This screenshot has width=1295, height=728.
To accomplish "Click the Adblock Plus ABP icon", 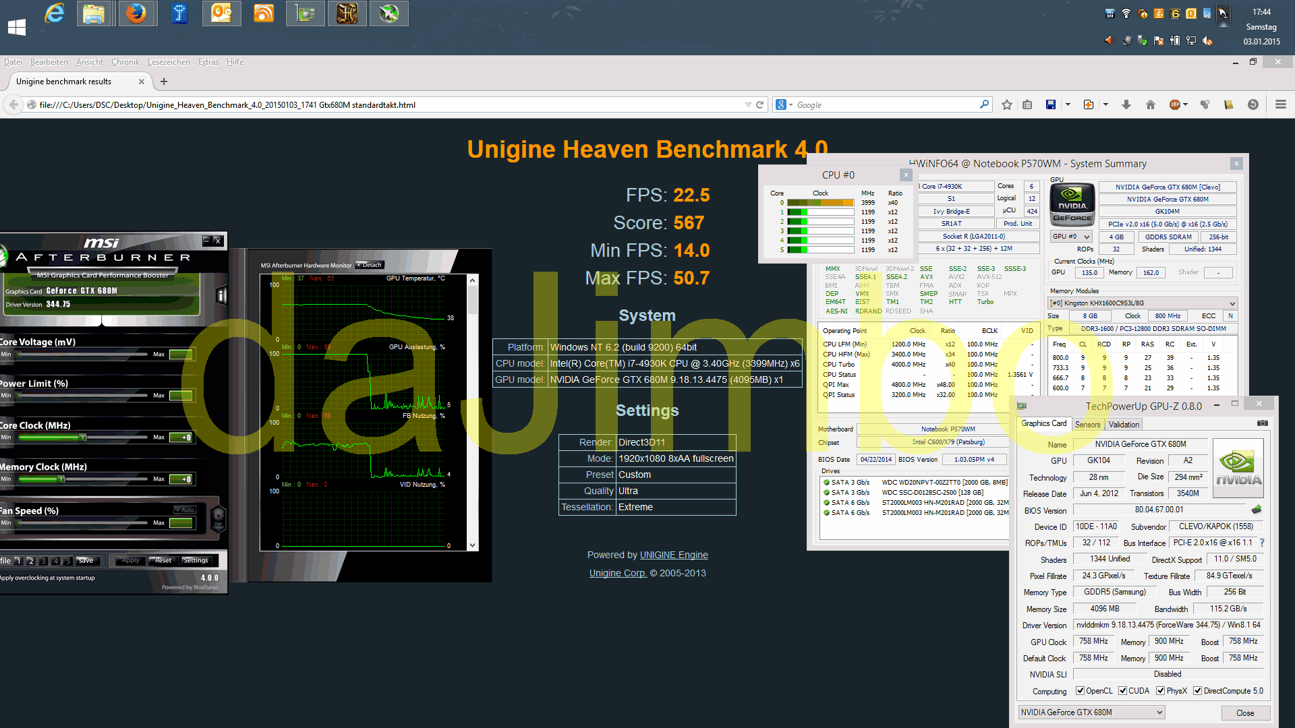I will (1175, 104).
